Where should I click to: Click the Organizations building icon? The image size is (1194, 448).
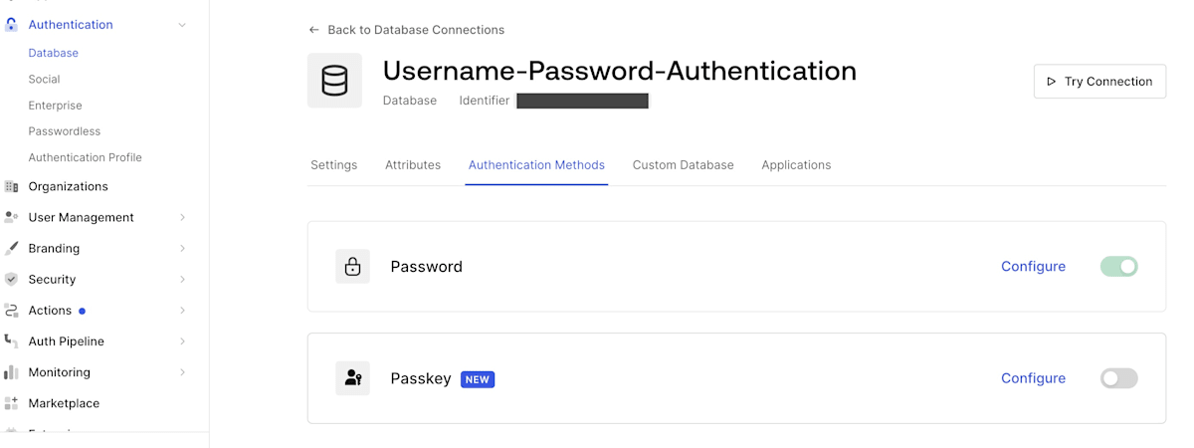pyautogui.click(x=12, y=186)
